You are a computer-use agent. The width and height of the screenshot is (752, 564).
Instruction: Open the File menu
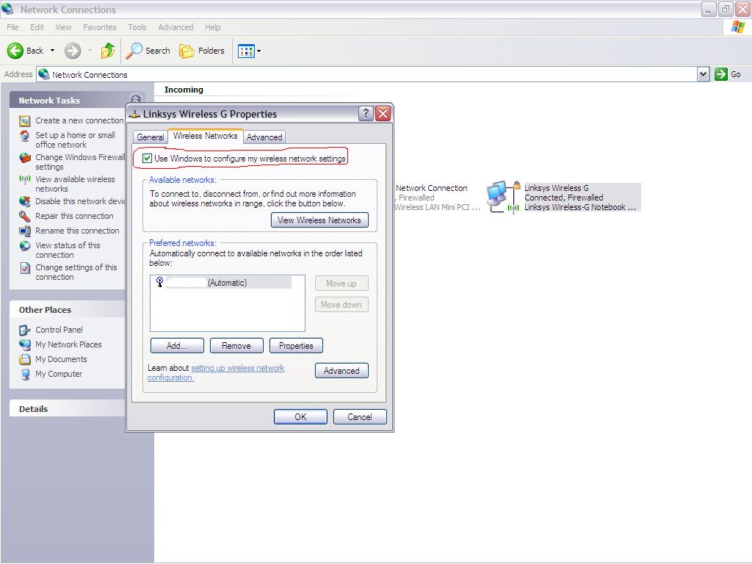point(13,27)
